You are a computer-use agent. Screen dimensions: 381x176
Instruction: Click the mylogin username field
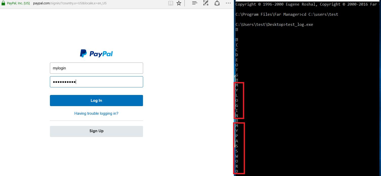[x=96, y=68]
